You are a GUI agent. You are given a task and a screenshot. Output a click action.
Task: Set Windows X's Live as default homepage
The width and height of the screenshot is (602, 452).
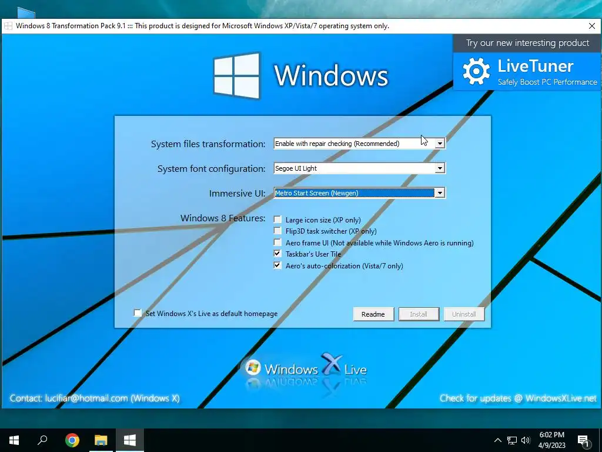pos(138,313)
